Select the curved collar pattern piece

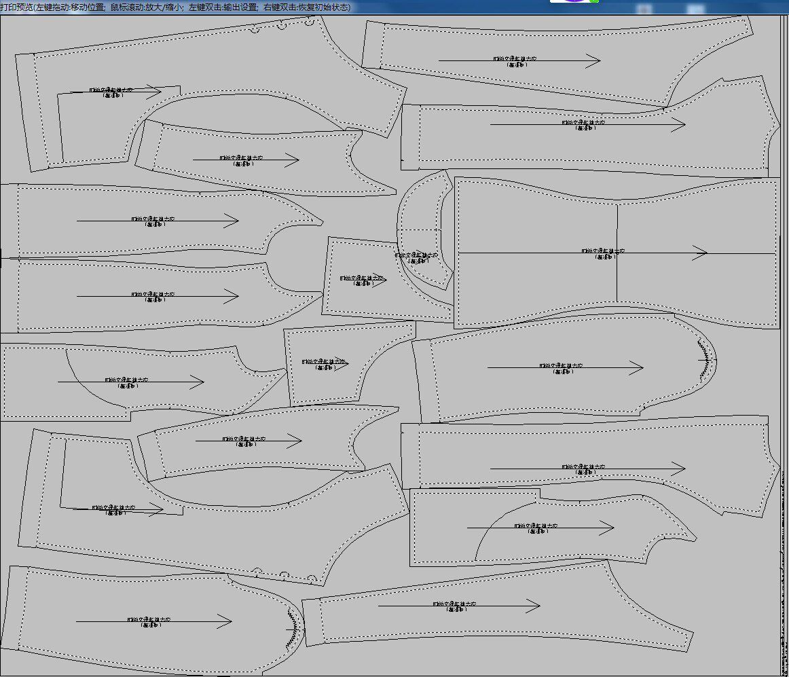click(x=424, y=230)
